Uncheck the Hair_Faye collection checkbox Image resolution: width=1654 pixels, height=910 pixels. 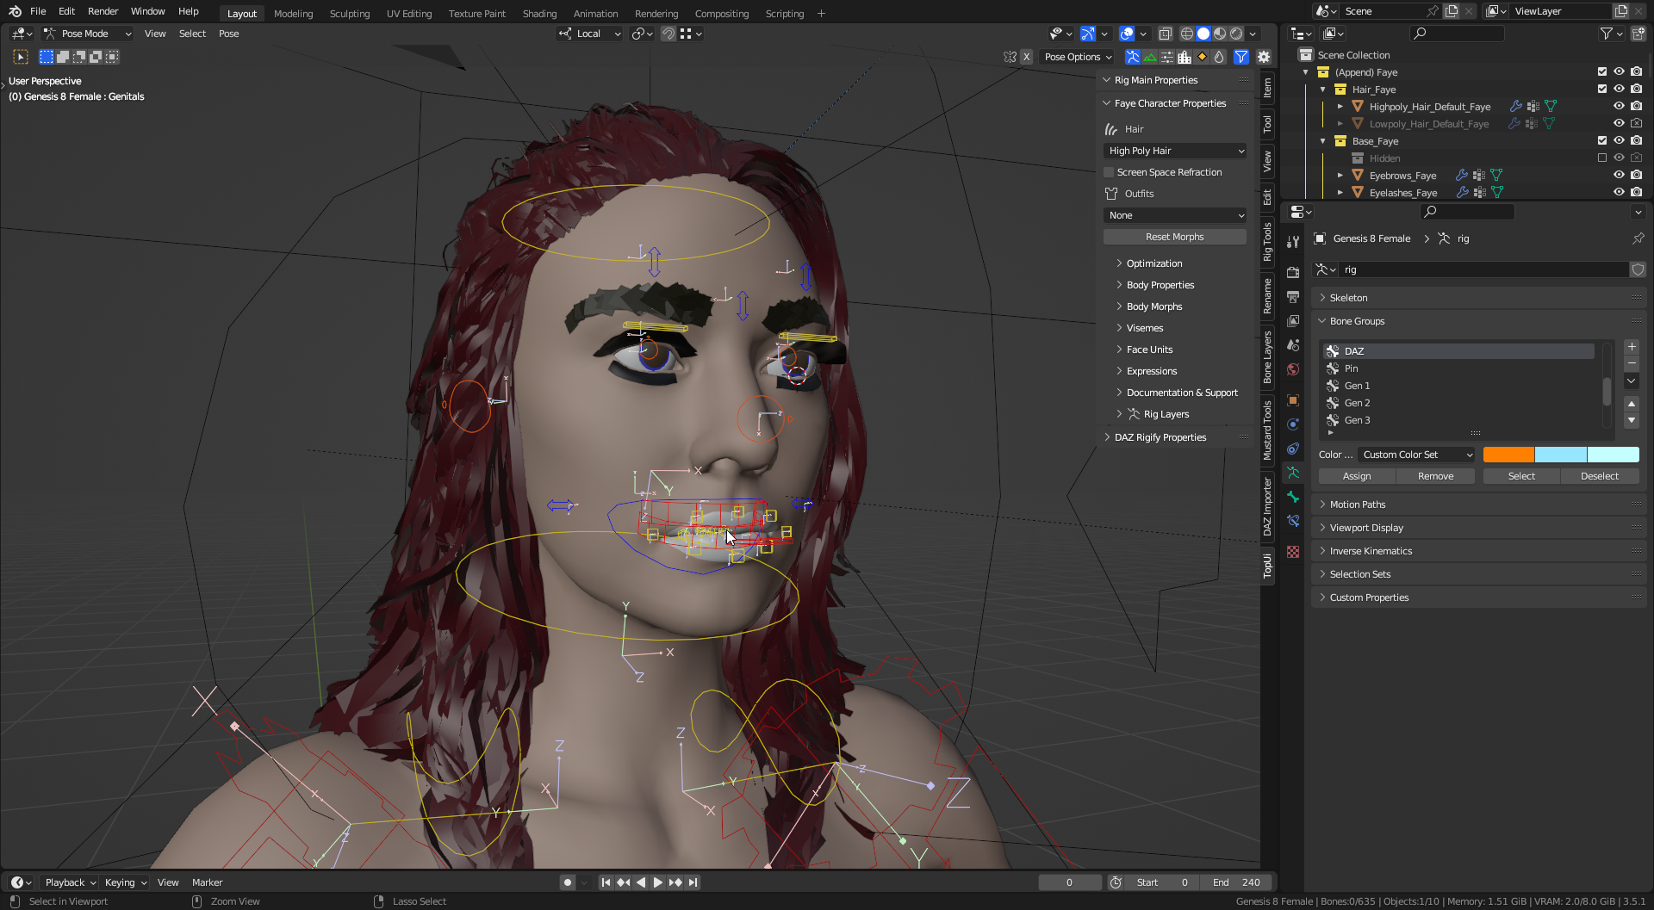point(1602,90)
